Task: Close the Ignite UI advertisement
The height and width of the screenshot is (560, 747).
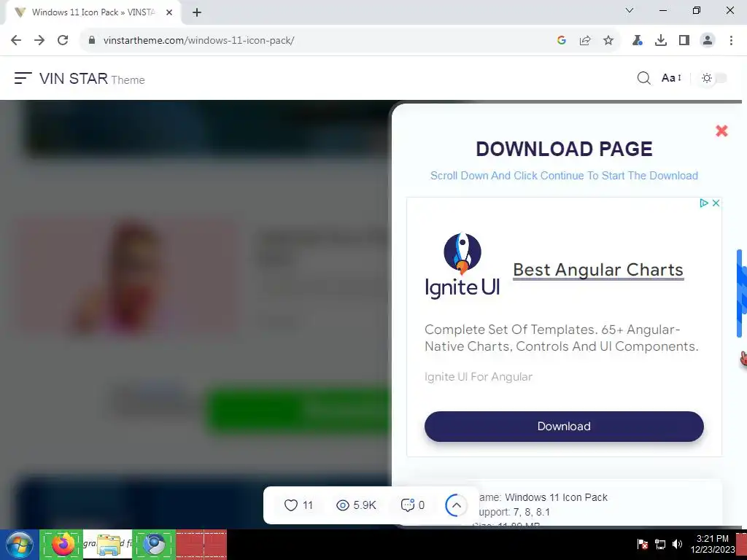Action: [x=716, y=203]
